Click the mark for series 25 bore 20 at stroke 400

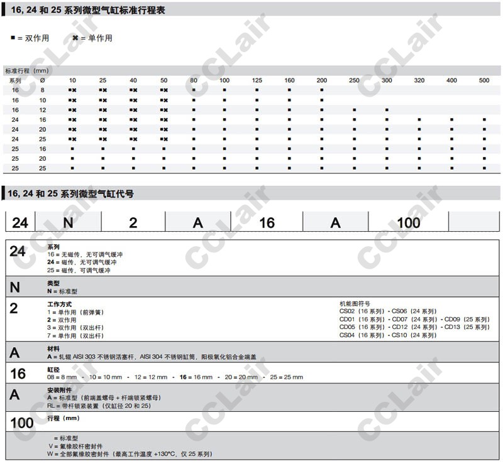pos(451,159)
